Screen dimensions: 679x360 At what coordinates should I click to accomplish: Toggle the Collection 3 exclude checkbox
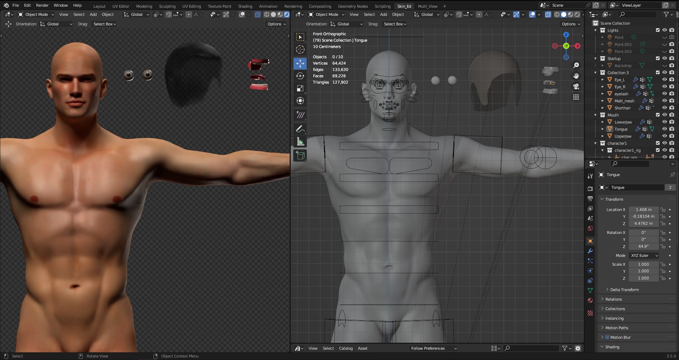click(x=658, y=72)
